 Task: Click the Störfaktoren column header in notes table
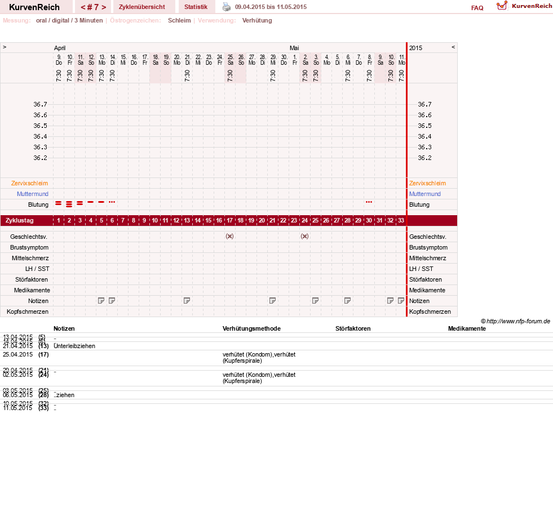click(x=353, y=328)
